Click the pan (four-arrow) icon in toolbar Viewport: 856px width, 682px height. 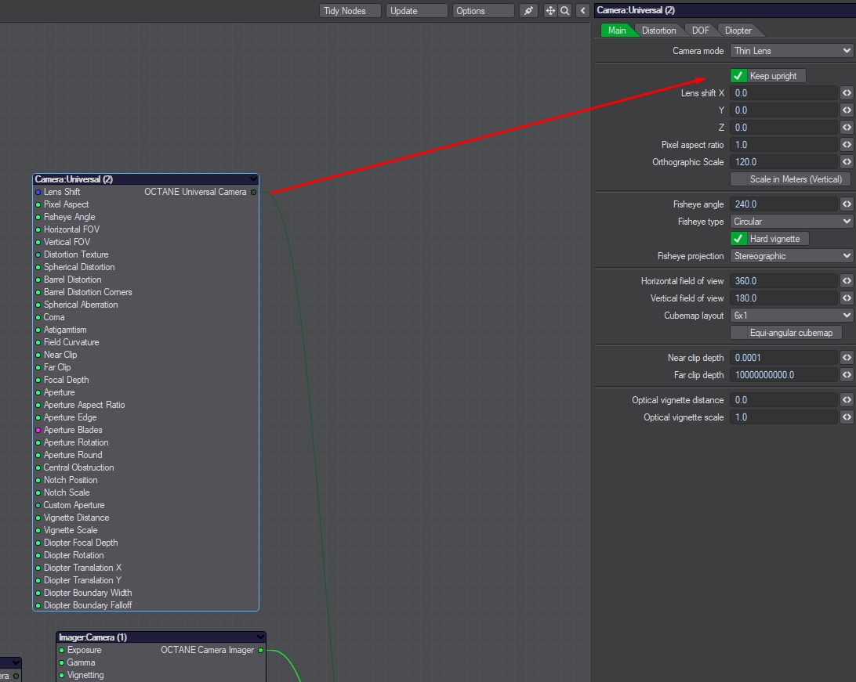point(550,10)
